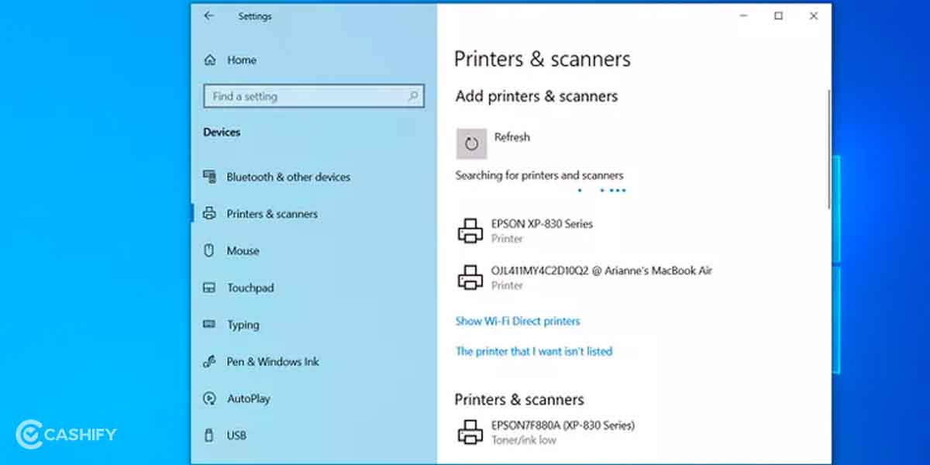The image size is (930, 465).
Task: Select the Mouse icon in the sidebar
Action: click(209, 250)
